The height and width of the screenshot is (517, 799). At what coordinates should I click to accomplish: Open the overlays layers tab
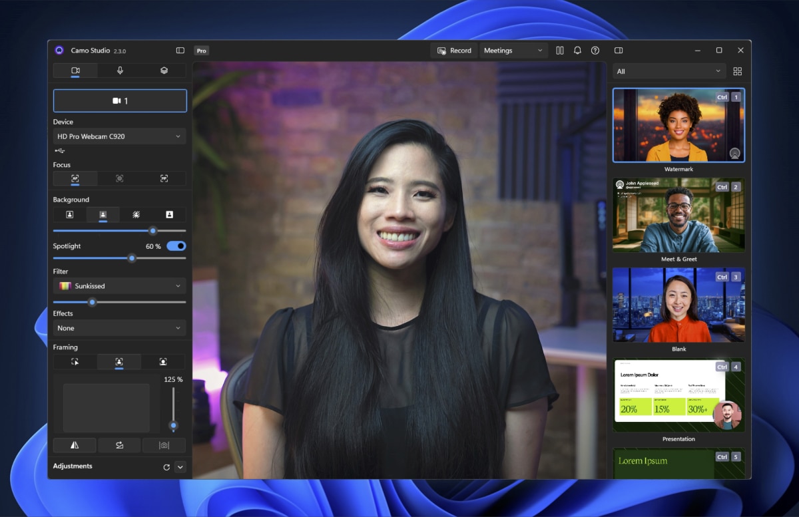(x=164, y=71)
